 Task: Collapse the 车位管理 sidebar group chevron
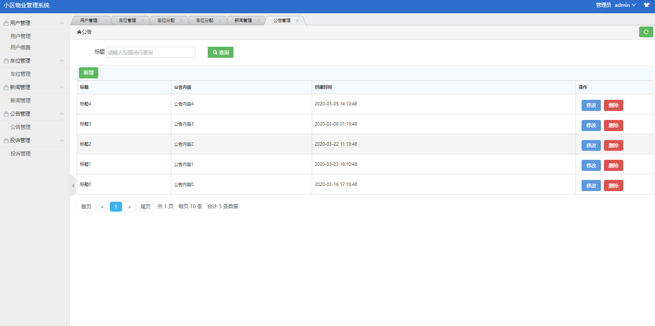[62, 61]
